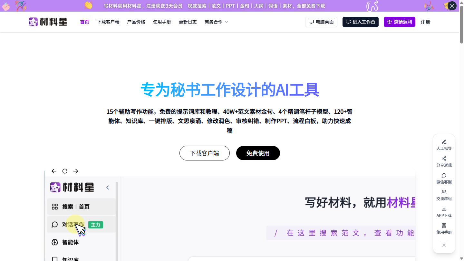Click the people icon for 交流群组
Screen dimensions: 464x261
(x=444, y=192)
